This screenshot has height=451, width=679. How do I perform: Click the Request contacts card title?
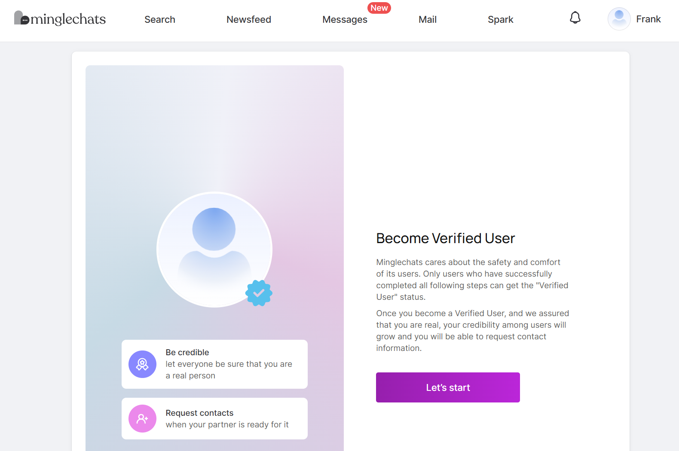[199, 413]
